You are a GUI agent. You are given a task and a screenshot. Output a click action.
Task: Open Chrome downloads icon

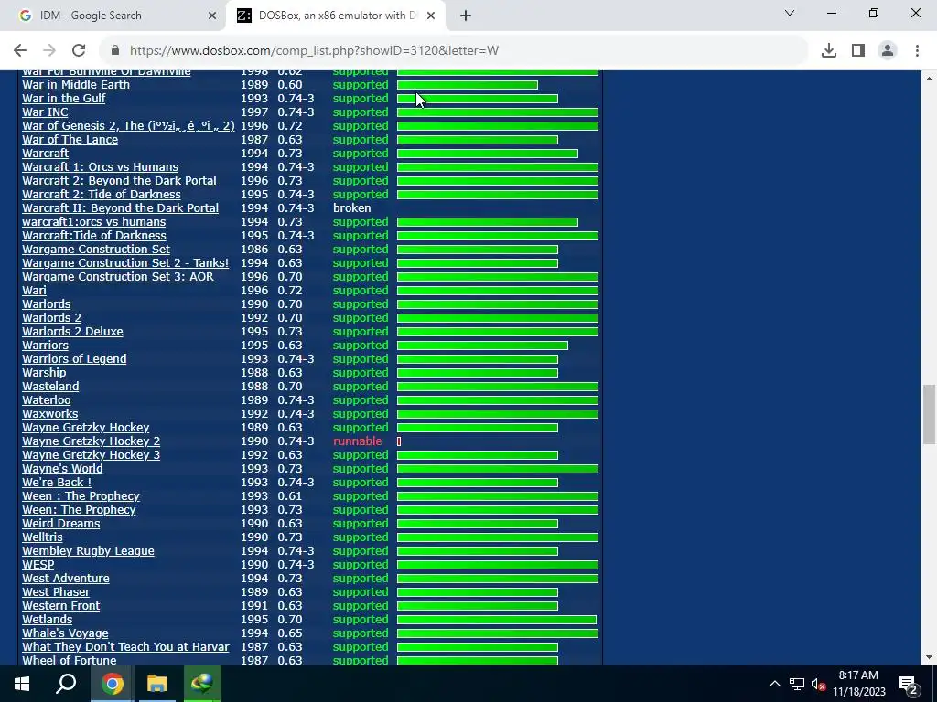828,50
